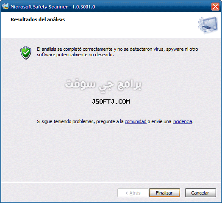Click the computer scanner graphic in header

point(208,25)
